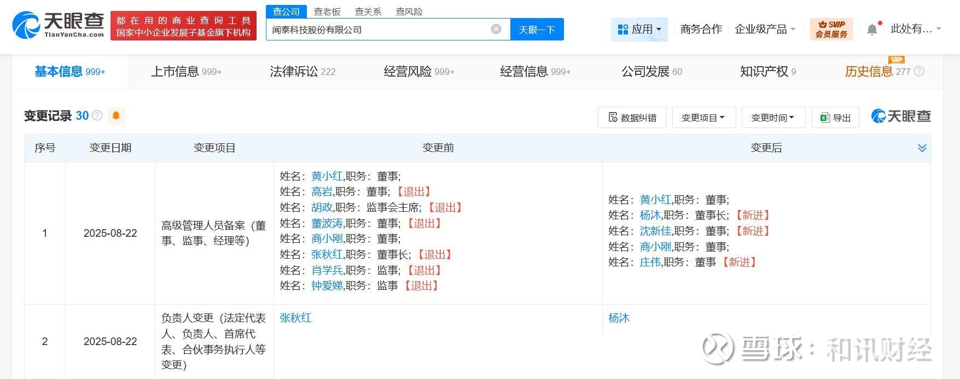Click the 天眼一下 search button
960x379 pixels.
(x=537, y=30)
